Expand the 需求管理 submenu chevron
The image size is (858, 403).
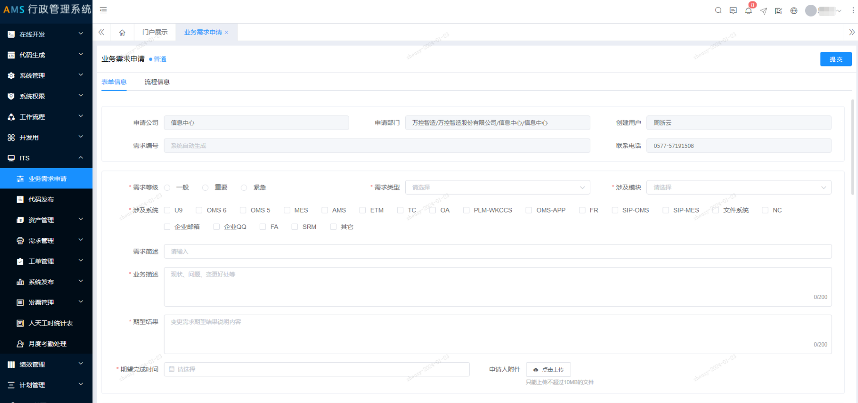point(81,240)
